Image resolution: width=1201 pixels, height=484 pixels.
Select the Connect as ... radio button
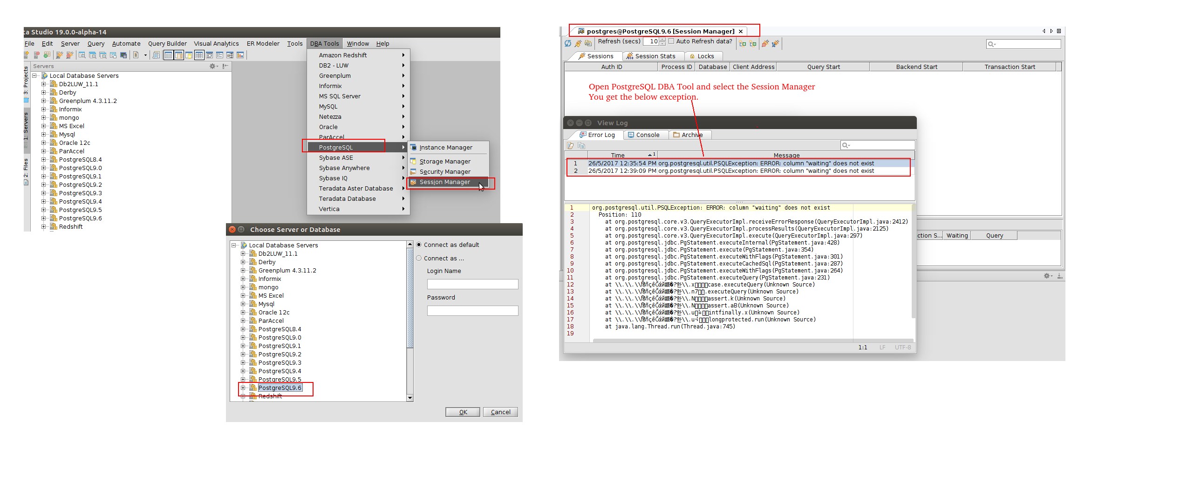click(419, 259)
